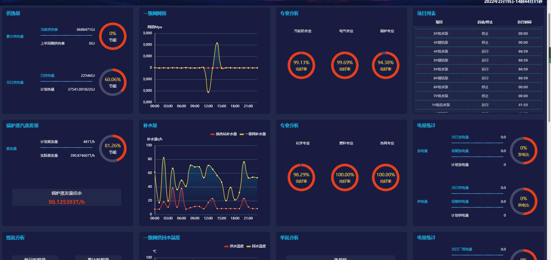
Task: Click the 当日供电量 label
Action: (460, 188)
